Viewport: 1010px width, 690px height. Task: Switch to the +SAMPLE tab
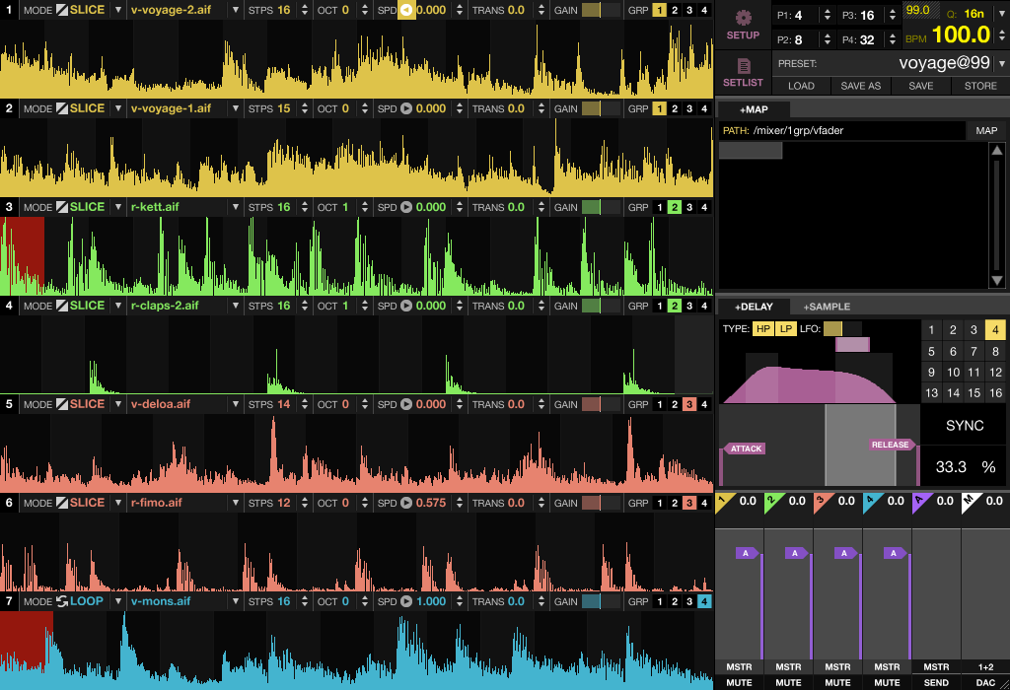click(826, 307)
